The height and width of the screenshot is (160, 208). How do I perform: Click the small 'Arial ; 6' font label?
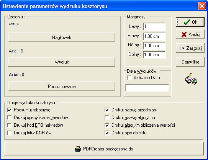[14, 24]
